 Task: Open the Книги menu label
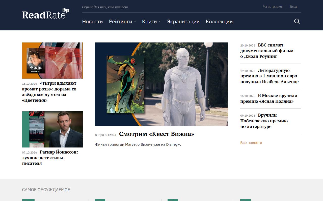(x=149, y=22)
